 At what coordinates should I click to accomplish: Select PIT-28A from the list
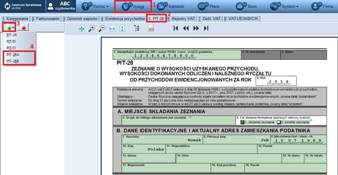coord(13,54)
